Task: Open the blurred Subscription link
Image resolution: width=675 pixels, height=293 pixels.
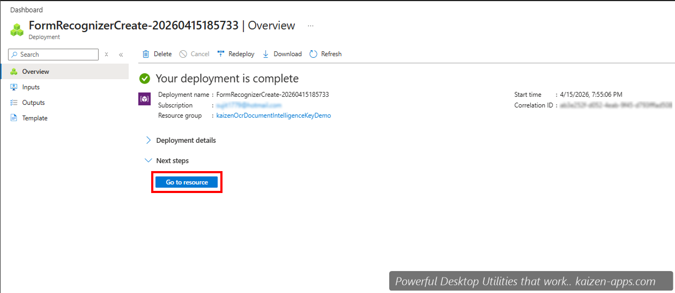Action: point(249,105)
